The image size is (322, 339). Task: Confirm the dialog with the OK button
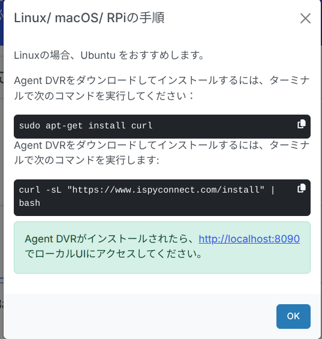(x=293, y=316)
